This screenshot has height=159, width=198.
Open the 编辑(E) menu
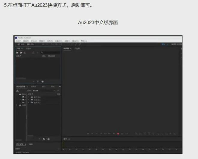coord(26,41)
